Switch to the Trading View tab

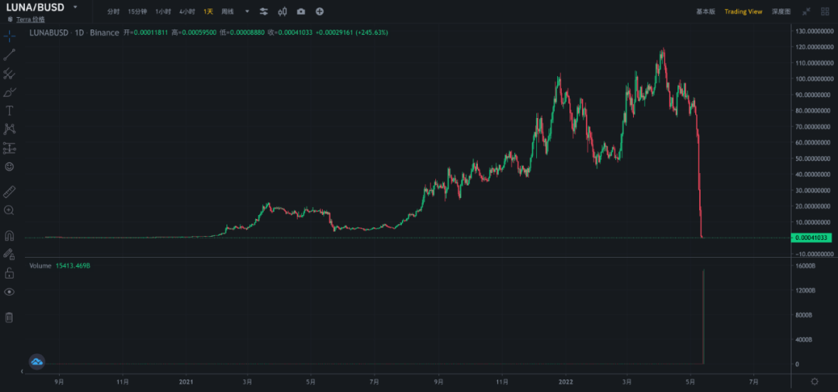pos(743,11)
